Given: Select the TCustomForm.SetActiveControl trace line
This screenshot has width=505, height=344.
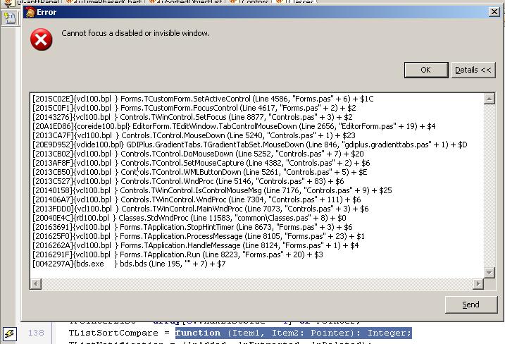Looking at the screenshot, I should coord(203,99).
